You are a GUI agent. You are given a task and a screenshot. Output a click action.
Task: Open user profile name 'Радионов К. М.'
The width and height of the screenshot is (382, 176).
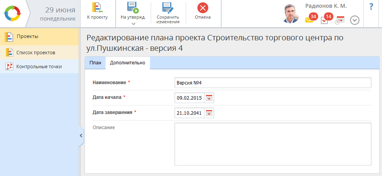326,6
